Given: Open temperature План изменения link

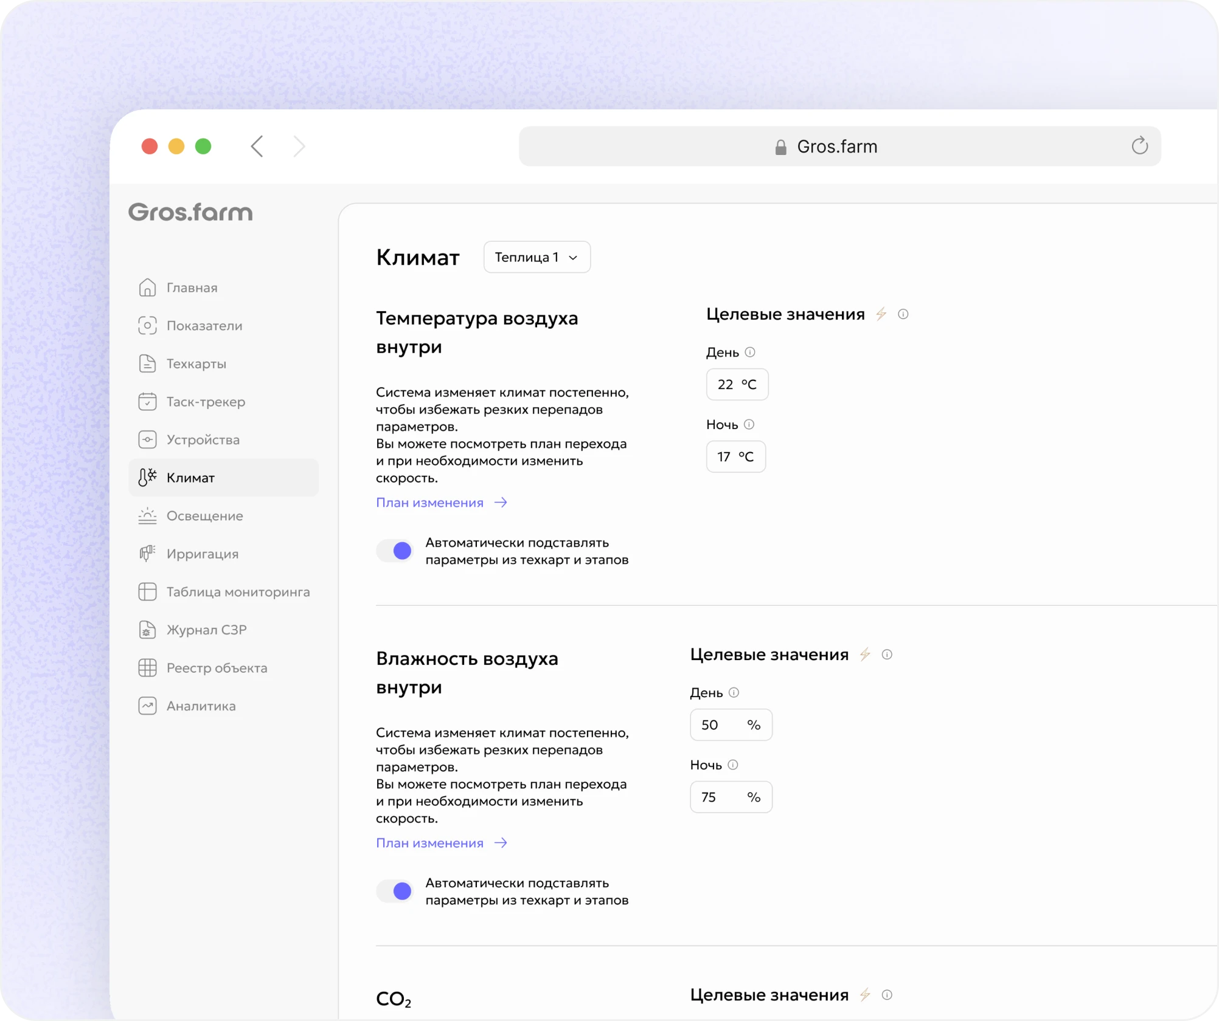Looking at the screenshot, I should pos(442,503).
